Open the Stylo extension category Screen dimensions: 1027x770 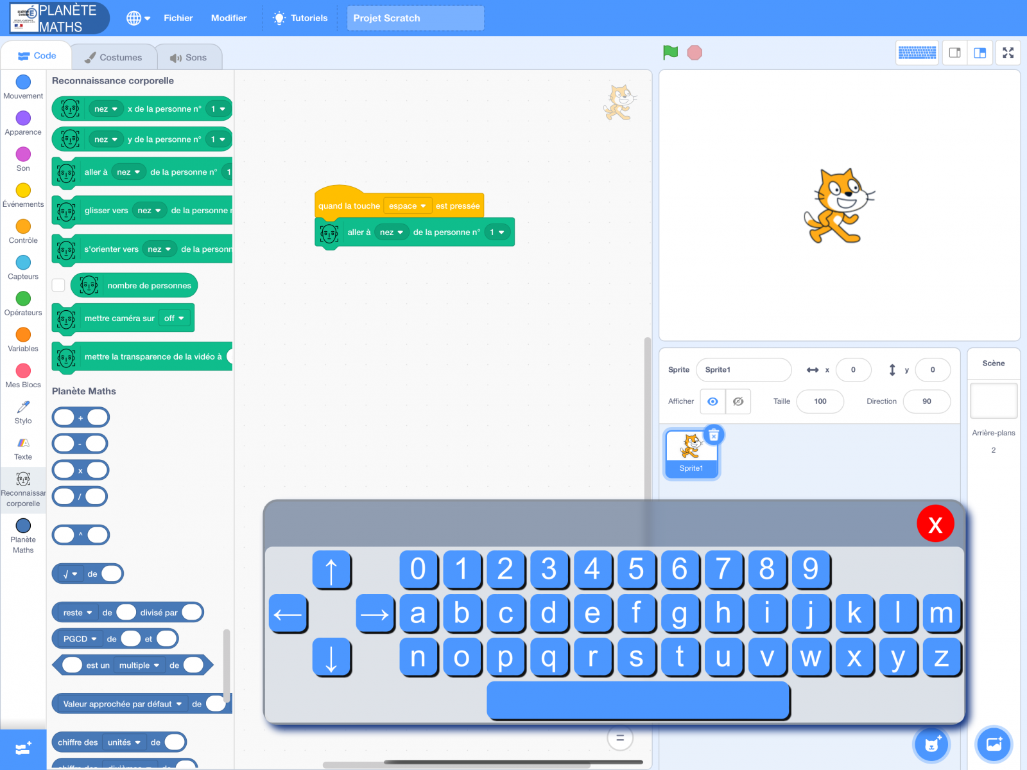pos(23,412)
